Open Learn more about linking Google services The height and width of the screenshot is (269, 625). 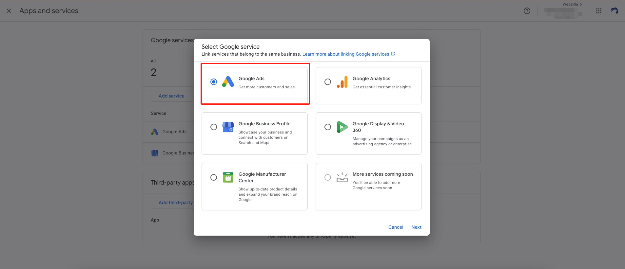346,54
